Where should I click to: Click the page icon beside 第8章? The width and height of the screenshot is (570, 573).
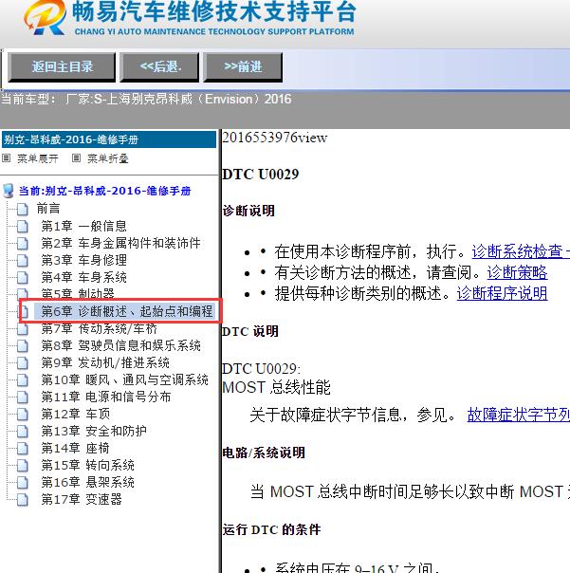(x=23, y=345)
